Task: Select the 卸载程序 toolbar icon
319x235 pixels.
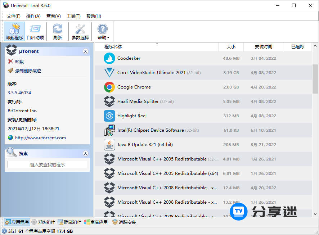Action: [x=14, y=31]
